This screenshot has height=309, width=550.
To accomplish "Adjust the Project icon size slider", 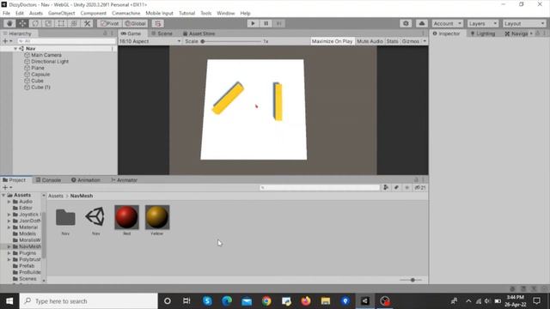I will [411, 280].
